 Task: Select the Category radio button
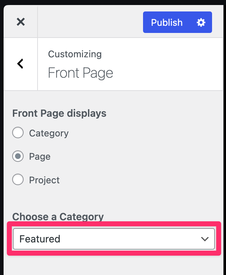(18, 133)
